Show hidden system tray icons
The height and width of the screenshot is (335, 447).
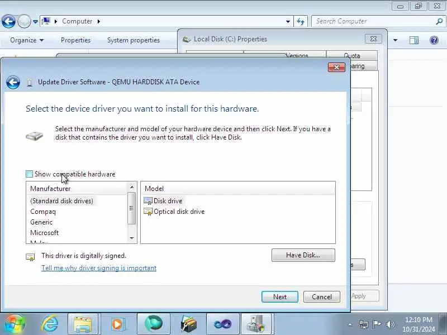[x=350, y=324]
